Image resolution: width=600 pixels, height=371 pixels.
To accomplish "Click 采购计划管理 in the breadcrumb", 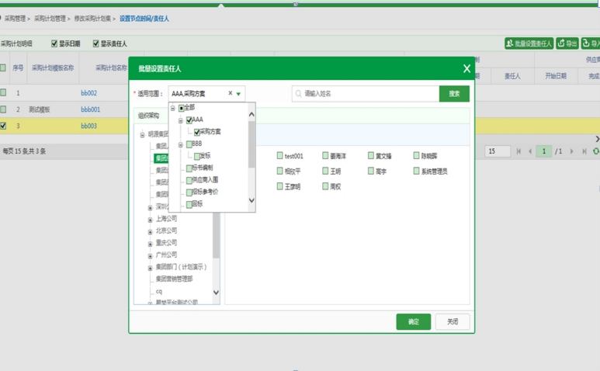I will pos(50,19).
